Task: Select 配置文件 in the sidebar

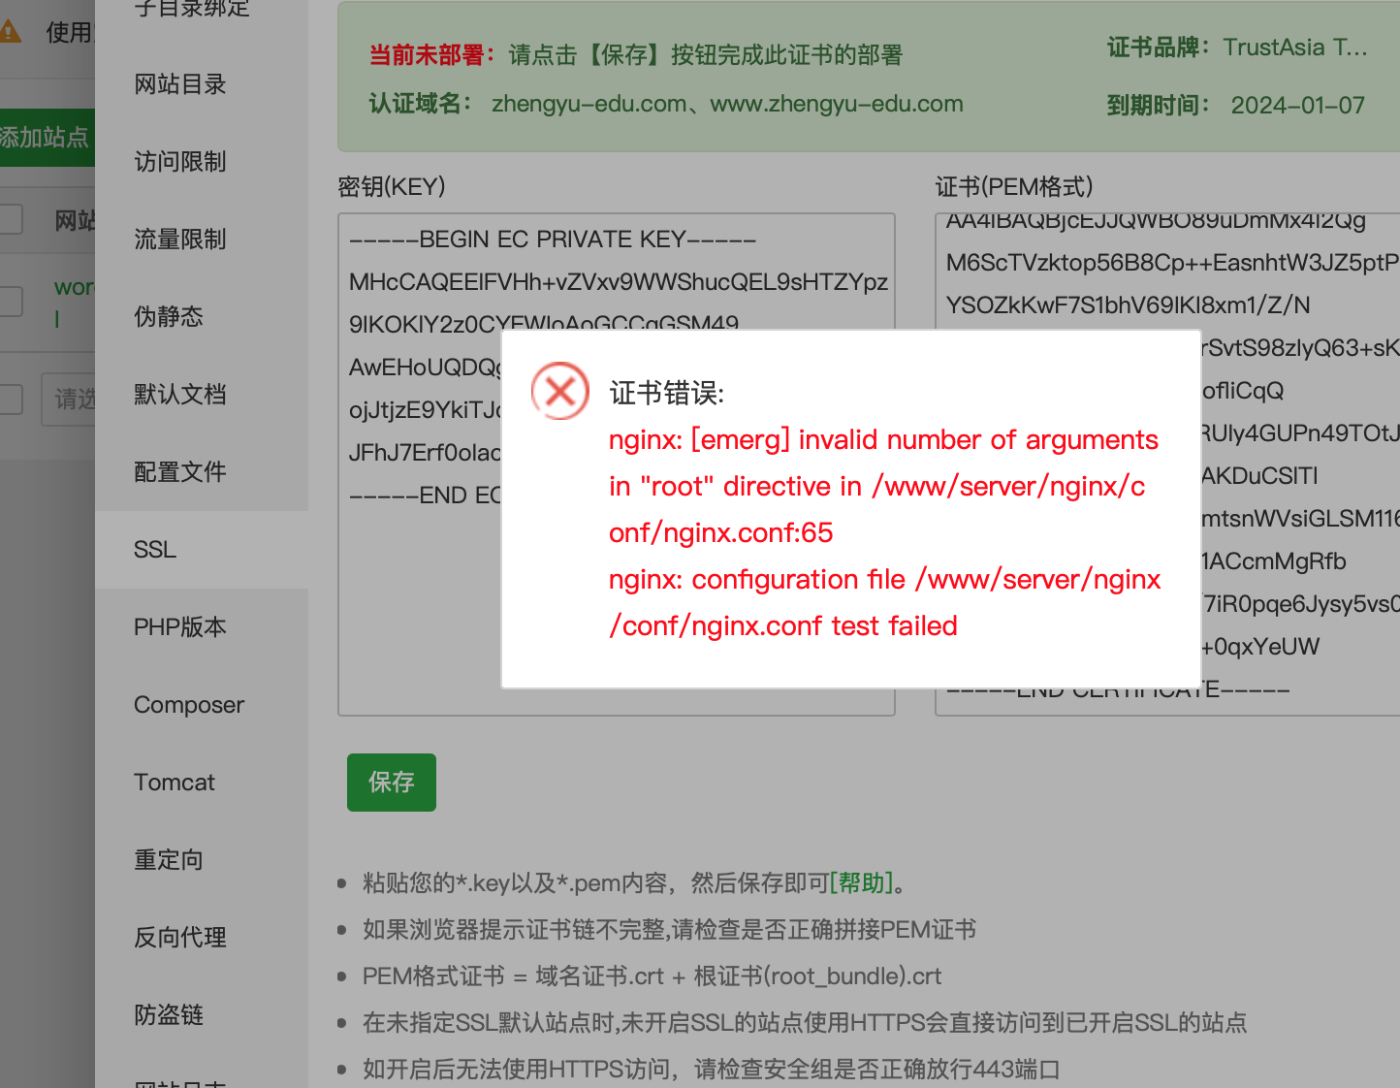Action: [180, 471]
